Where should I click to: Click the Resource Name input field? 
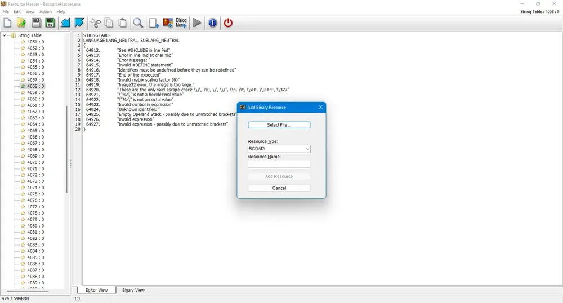tap(279, 164)
